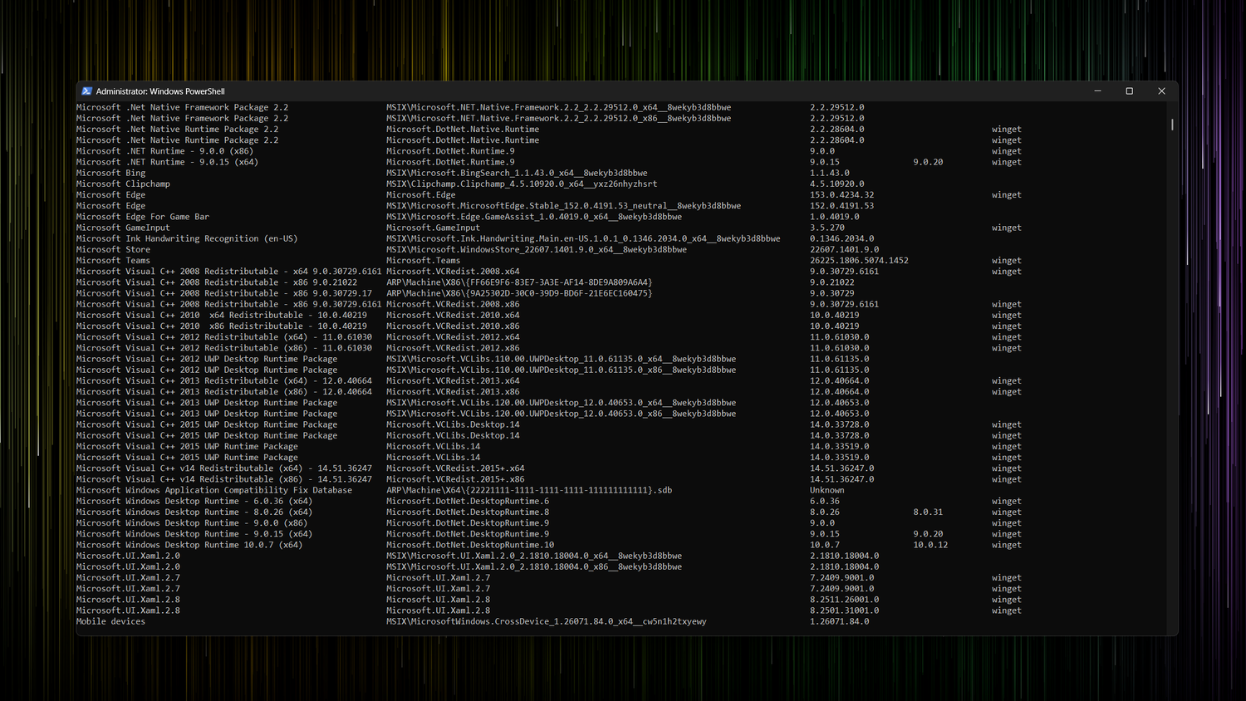
Task: Click the 'Microsoft GameInput' package name
Action: tap(123, 228)
